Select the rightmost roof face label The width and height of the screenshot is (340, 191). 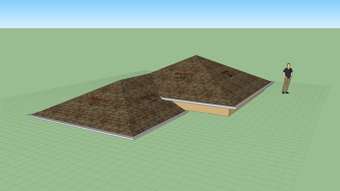point(225,72)
